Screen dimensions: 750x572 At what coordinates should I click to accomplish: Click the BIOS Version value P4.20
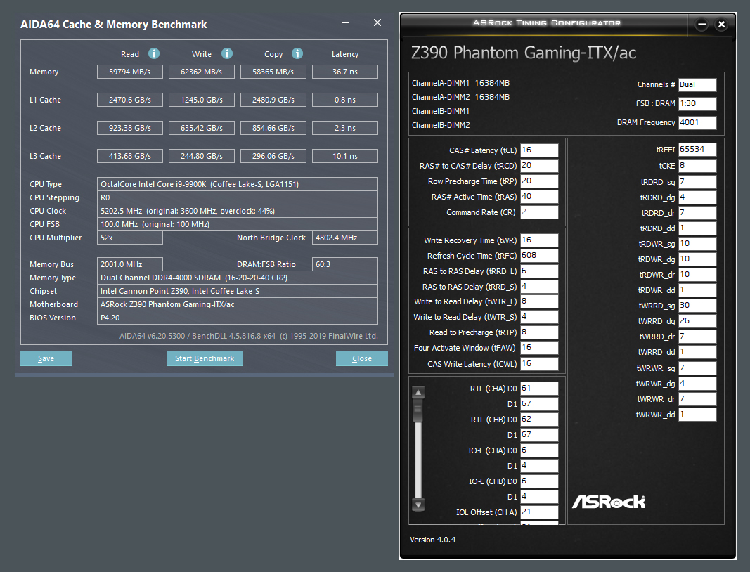pos(238,318)
